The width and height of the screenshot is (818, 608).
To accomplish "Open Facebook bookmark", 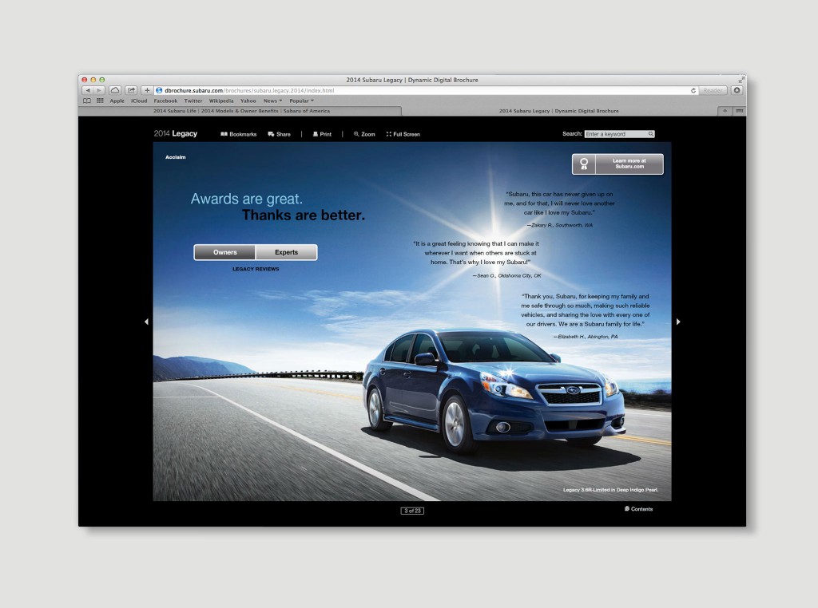I will click(x=165, y=101).
